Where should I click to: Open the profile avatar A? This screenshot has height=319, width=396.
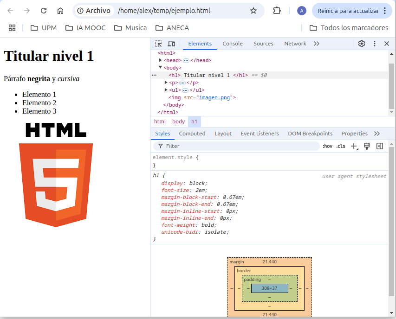tap(302, 11)
